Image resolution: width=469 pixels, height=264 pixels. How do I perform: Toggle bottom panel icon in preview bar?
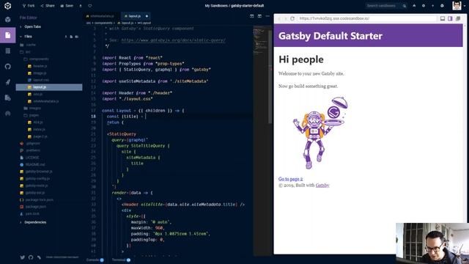(443, 18)
